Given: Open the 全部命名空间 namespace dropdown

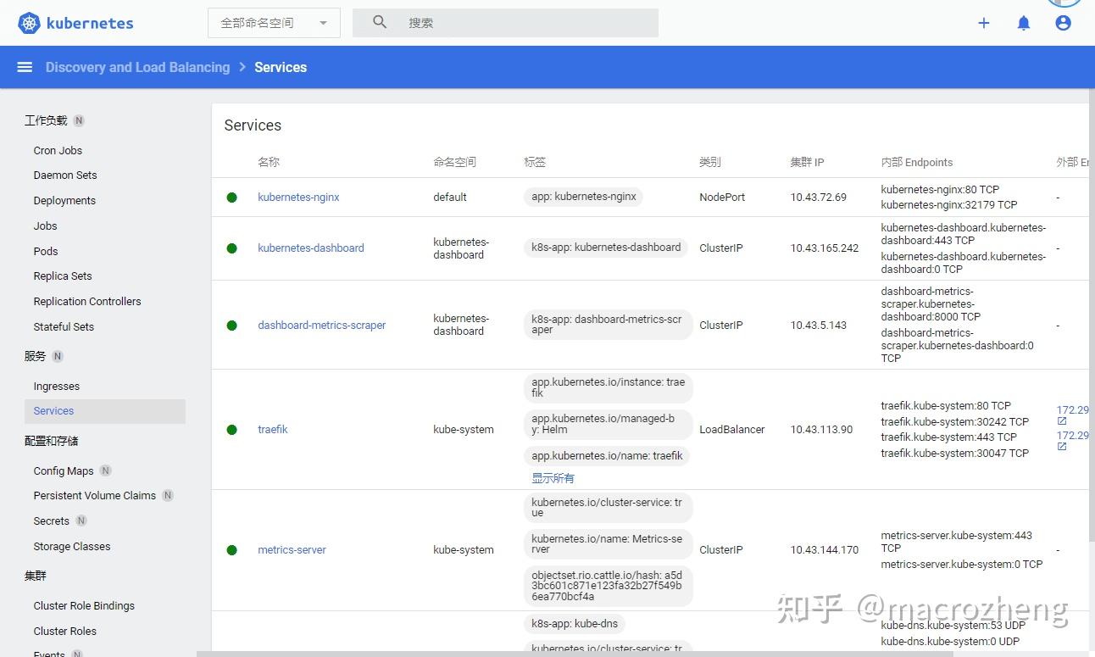Looking at the screenshot, I should pyautogui.click(x=273, y=23).
